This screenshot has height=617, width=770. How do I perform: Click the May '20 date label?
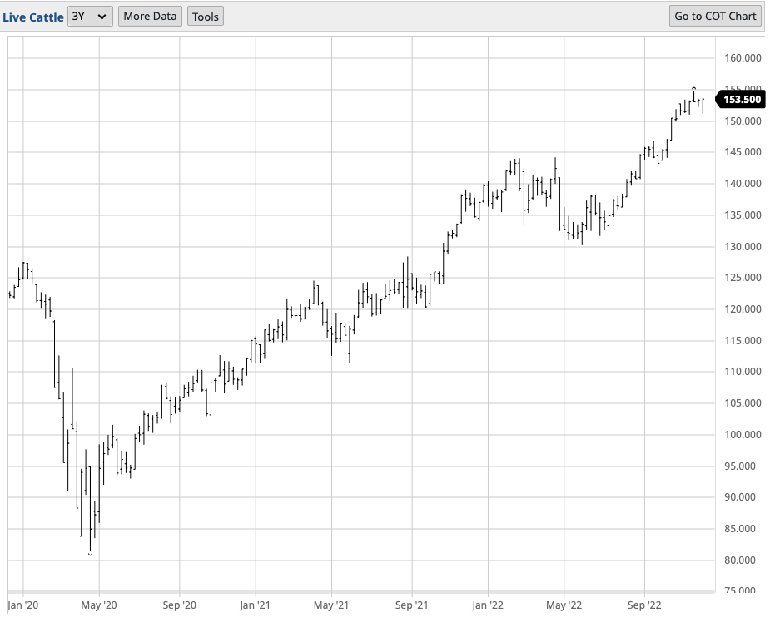point(99,605)
